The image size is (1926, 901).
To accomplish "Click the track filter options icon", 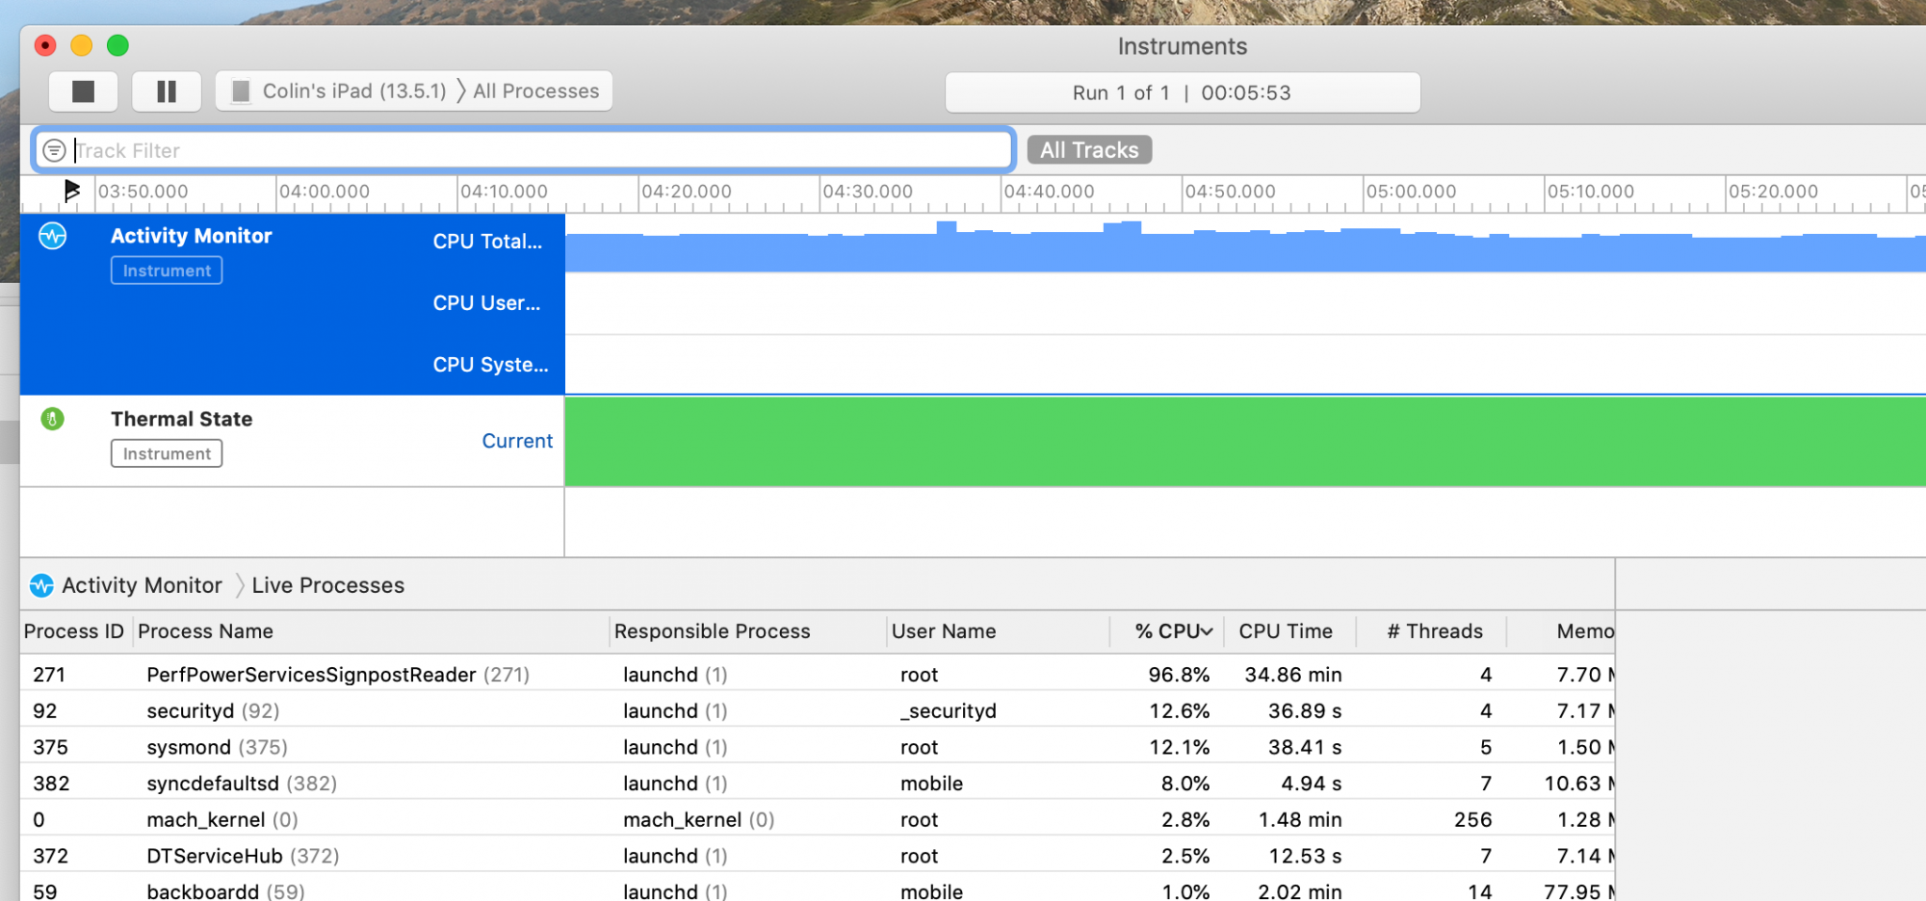I will click(55, 150).
